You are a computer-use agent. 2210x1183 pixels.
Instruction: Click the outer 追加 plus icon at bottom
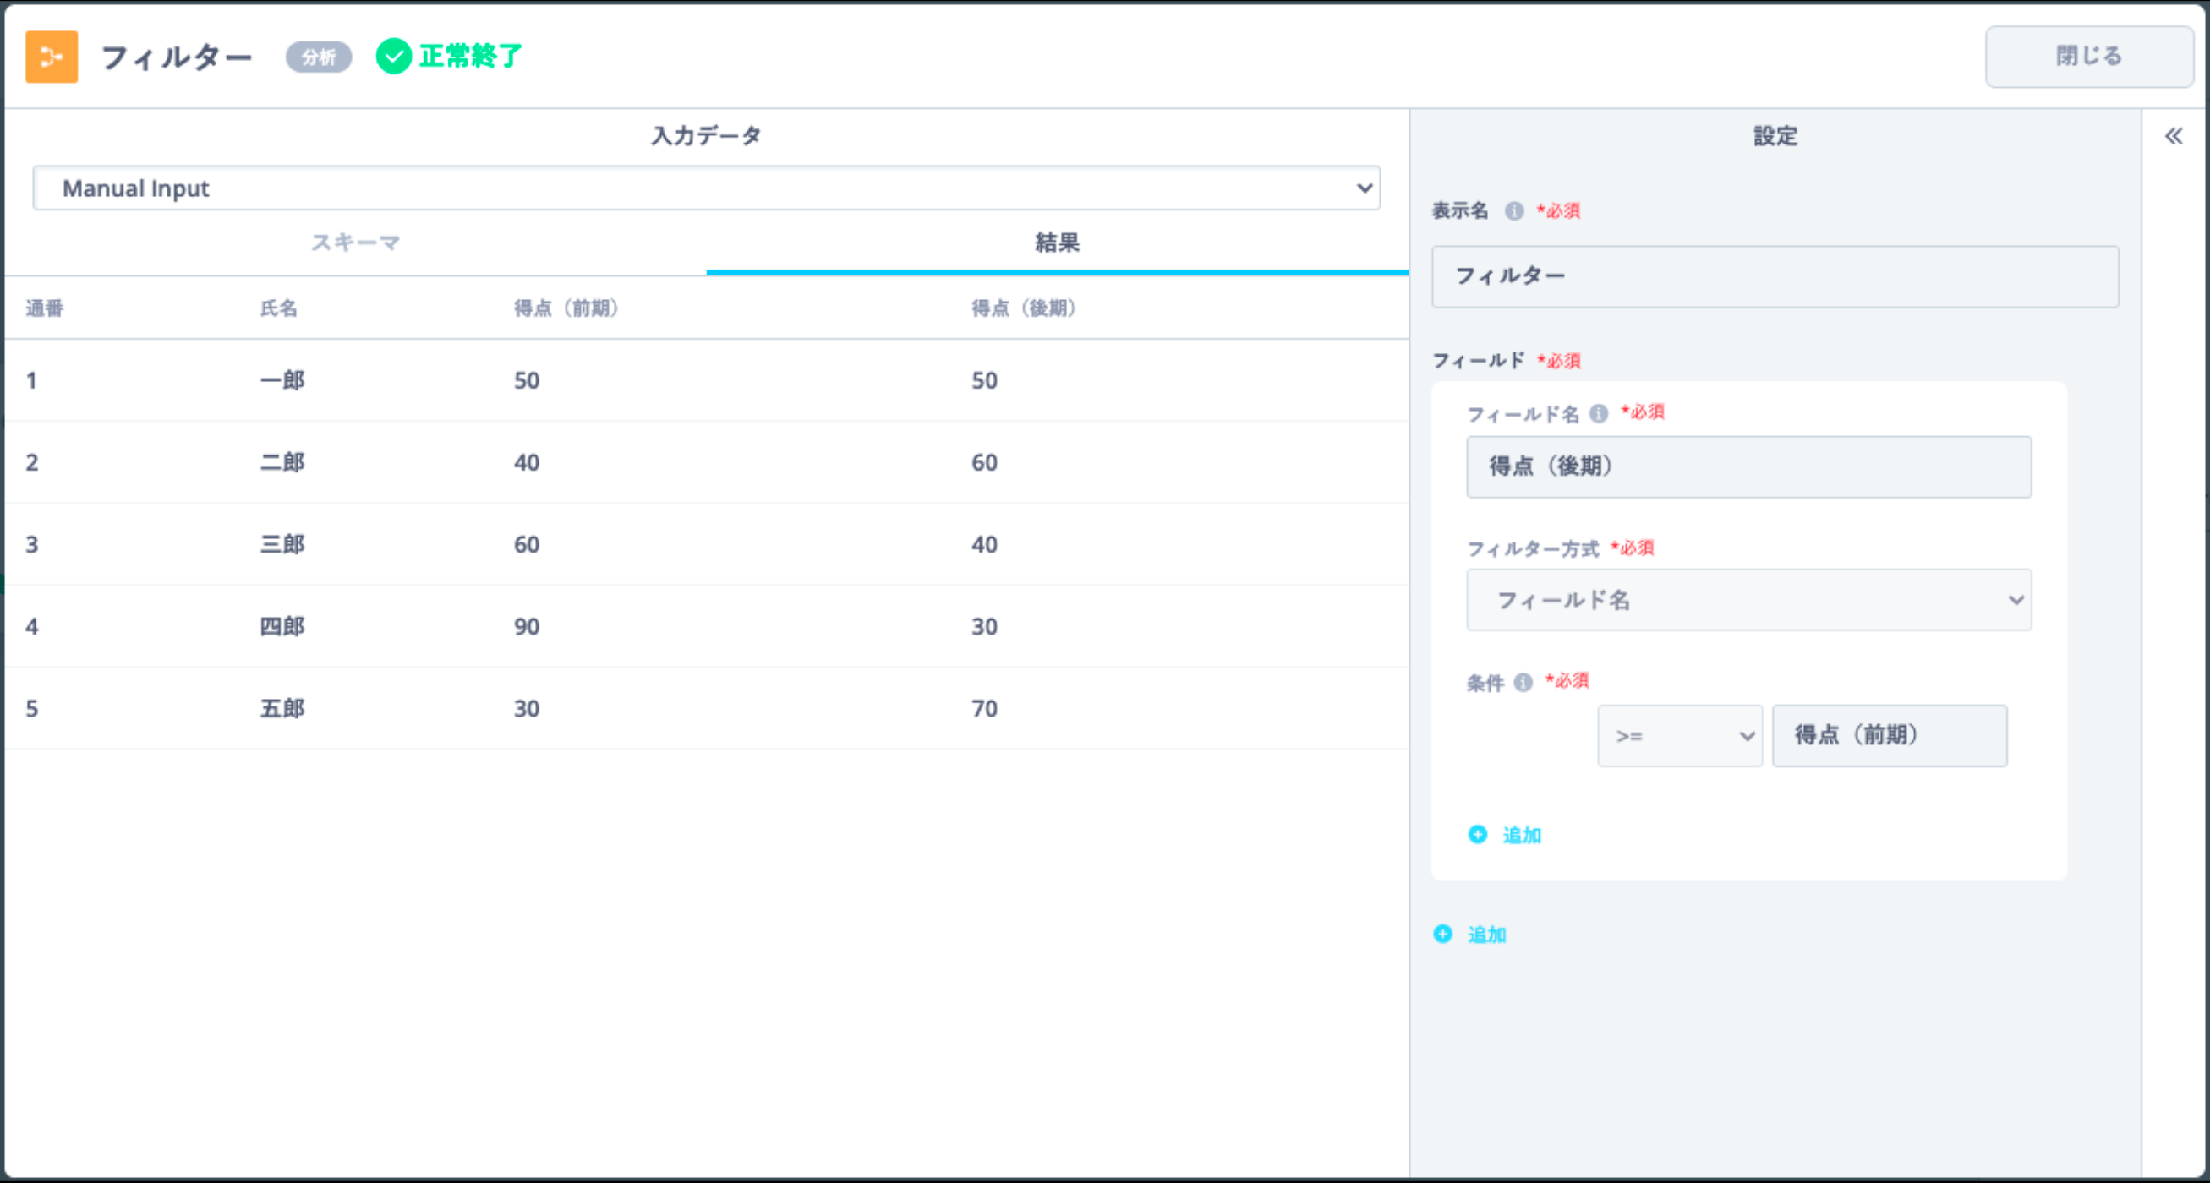[x=1443, y=934]
